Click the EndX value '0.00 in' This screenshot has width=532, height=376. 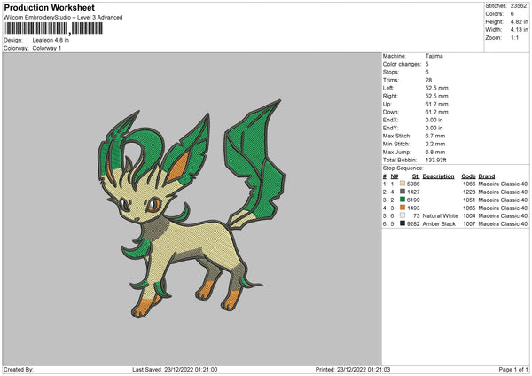click(x=434, y=120)
